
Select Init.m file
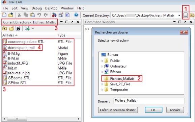click(x=13, y=68)
